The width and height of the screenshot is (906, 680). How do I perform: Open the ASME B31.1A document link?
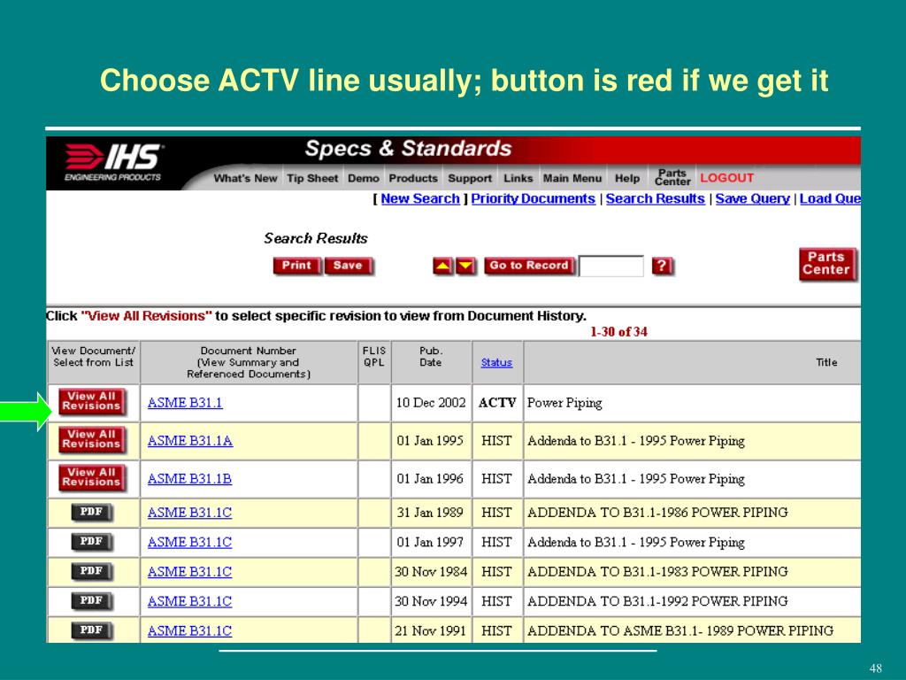(190, 441)
